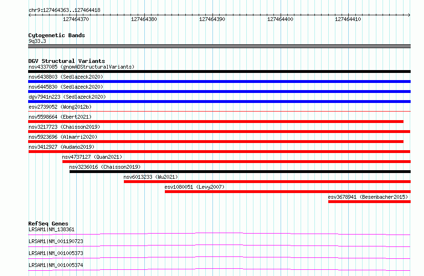Open gene label LRSAM1|NM_138361

tap(51, 229)
